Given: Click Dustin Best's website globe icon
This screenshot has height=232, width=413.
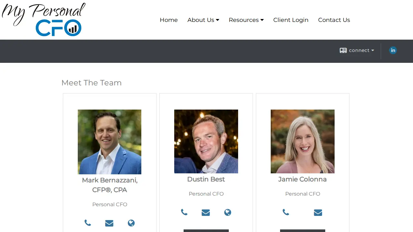Looking at the screenshot, I should click(227, 212).
